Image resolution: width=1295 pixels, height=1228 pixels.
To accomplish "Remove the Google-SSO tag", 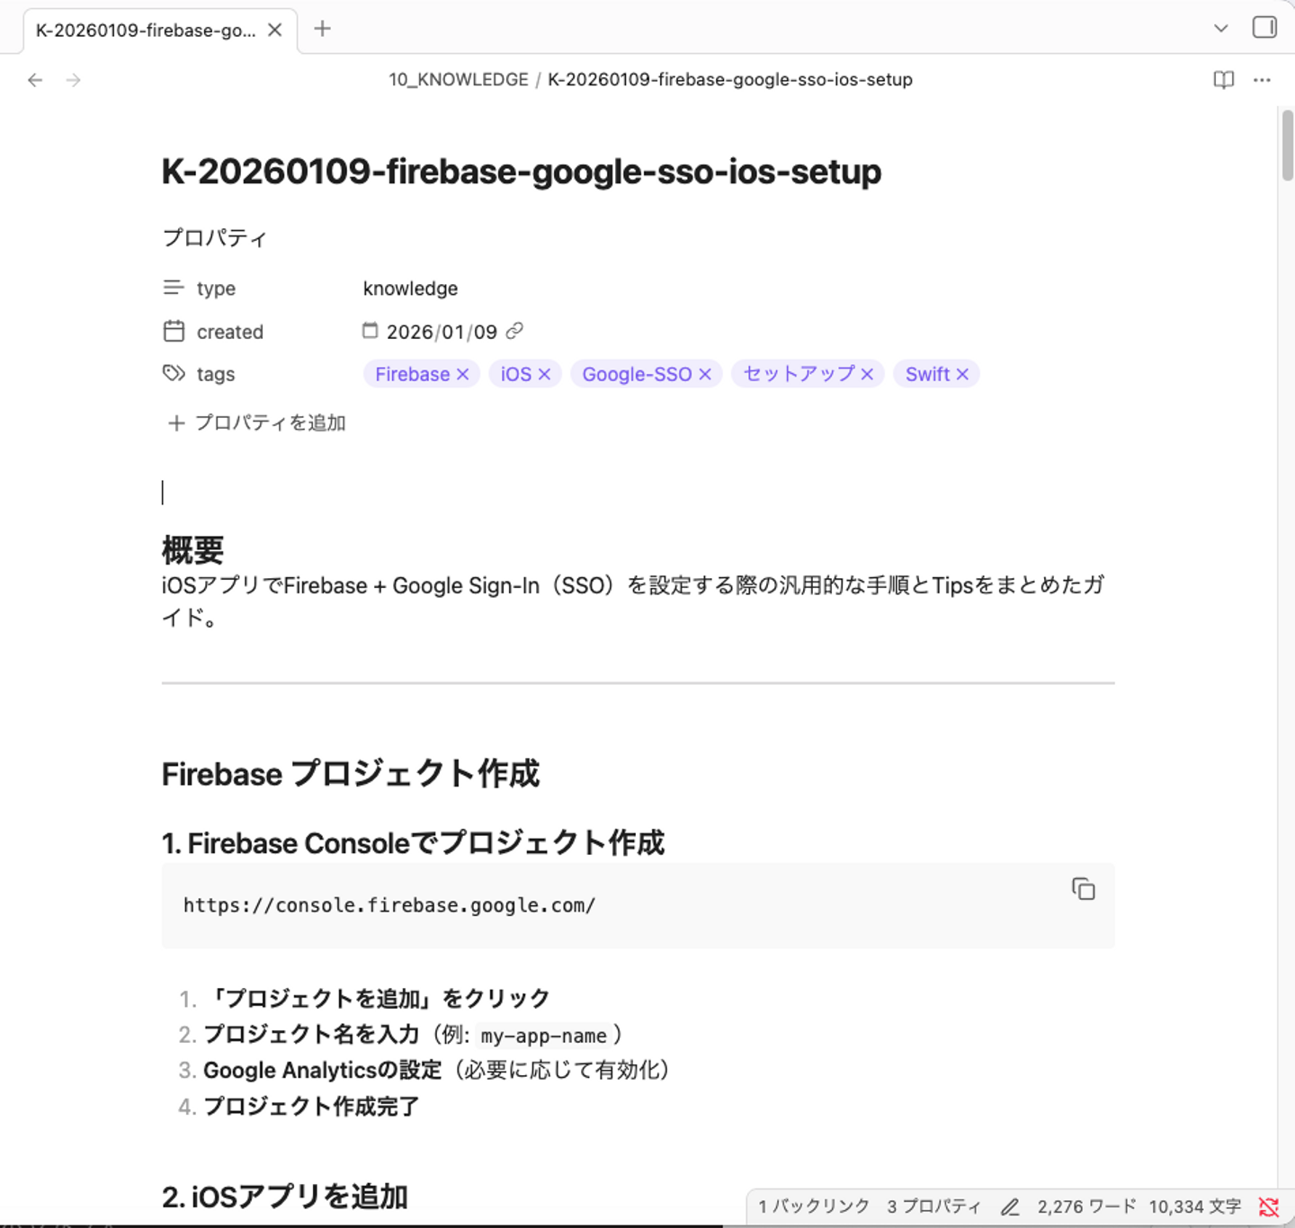I will coord(705,374).
